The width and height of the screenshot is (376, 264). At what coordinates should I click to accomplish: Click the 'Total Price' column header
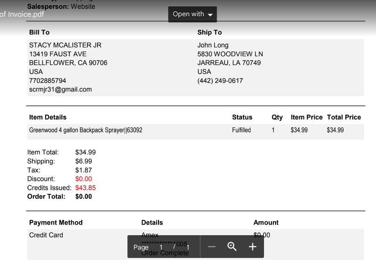pos(344,117)
